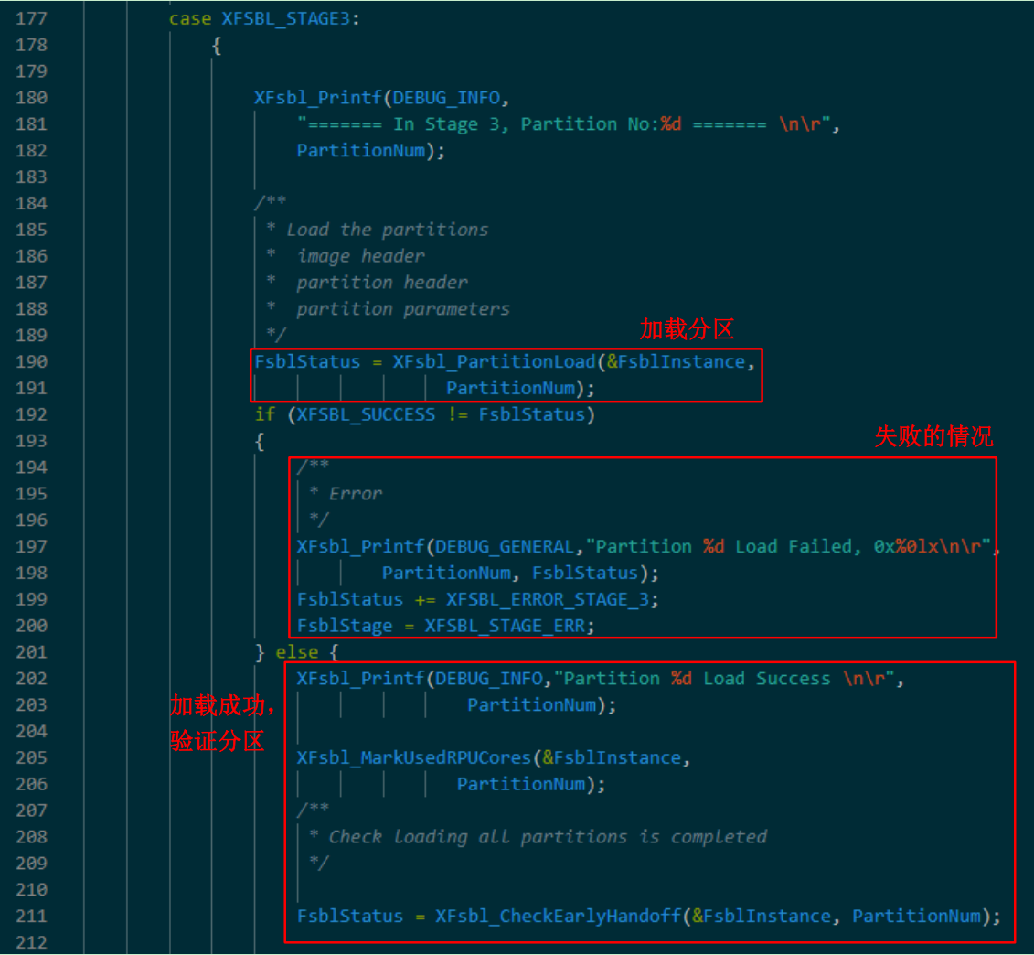This screenshot has height=955, width=1034.
Task: Click 'XFsbl_PartitionLoad(&FsblInstance,' on line 190
Action: pos(574,361)
